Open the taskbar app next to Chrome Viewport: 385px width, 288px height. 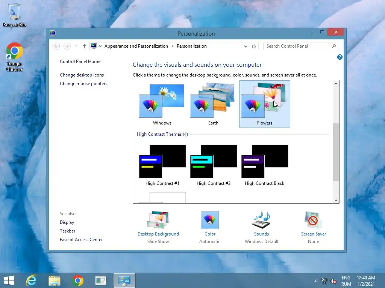(101, 280)
